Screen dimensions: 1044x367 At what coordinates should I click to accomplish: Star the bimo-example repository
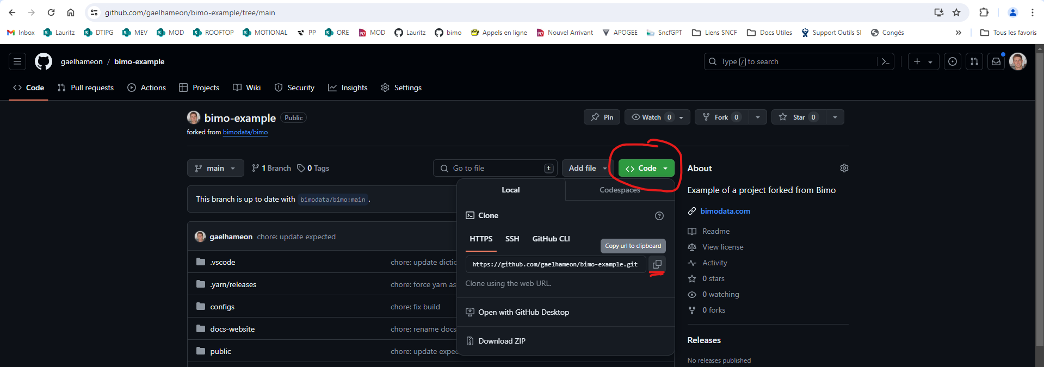(x=799, y=117)
